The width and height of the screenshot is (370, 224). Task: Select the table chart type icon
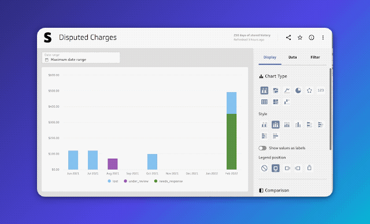click(264, 102)
